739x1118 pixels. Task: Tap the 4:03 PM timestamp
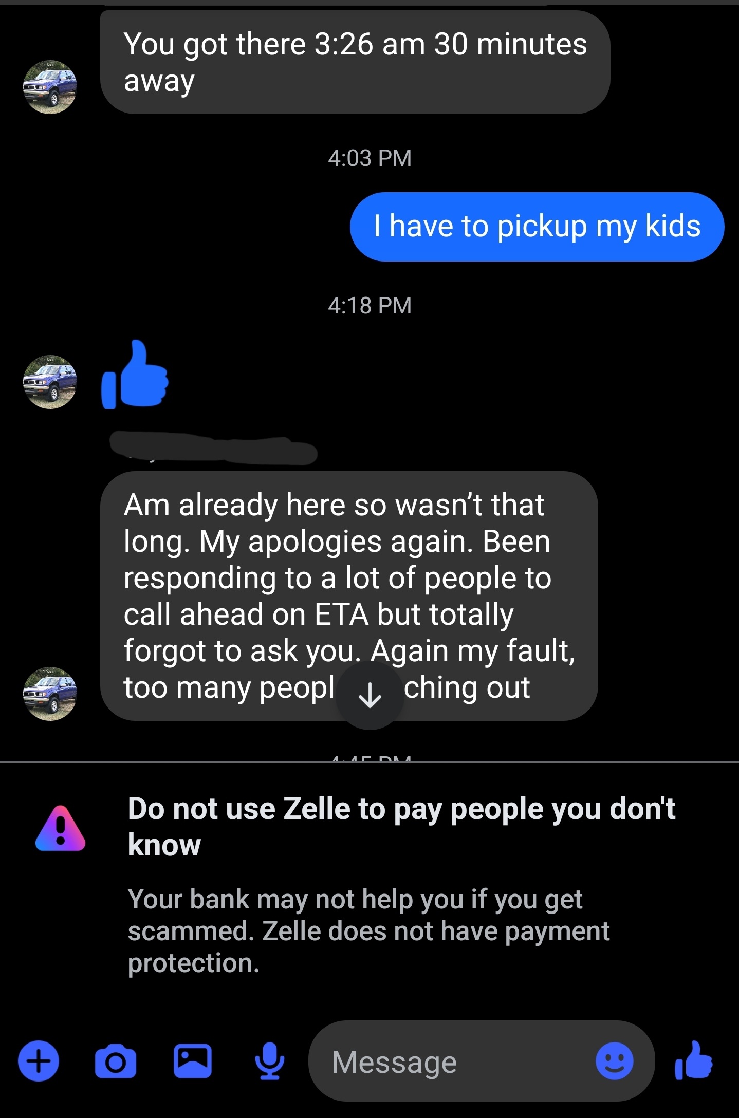[x=369, y=158]
